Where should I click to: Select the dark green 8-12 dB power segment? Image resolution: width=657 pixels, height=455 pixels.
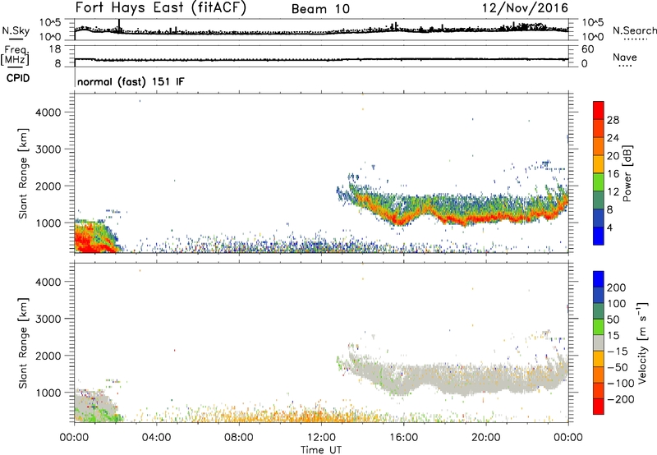tap(599, 200)
